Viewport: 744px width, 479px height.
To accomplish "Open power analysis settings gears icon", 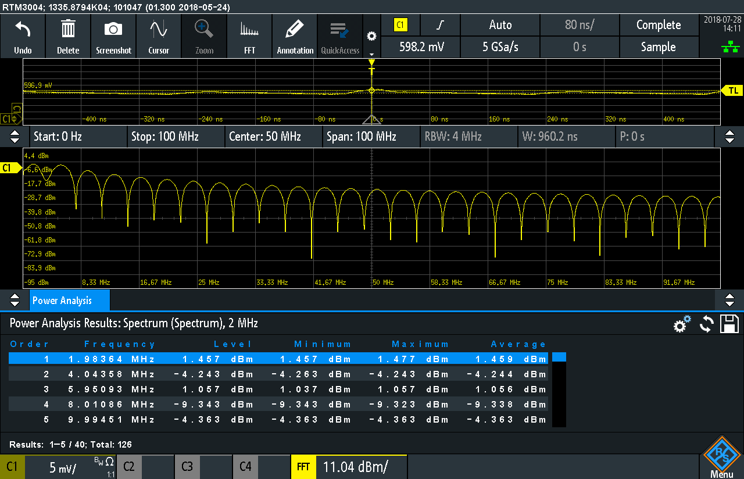I will [682, 324].
